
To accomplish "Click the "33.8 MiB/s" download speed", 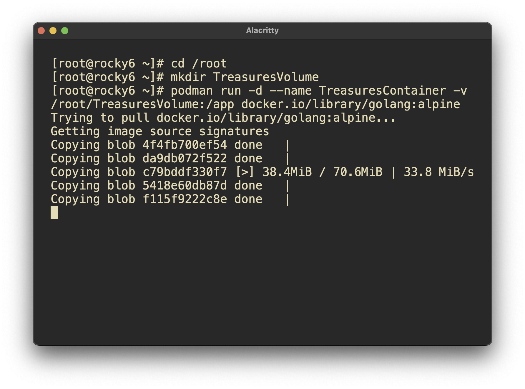I will coord(438,172).
